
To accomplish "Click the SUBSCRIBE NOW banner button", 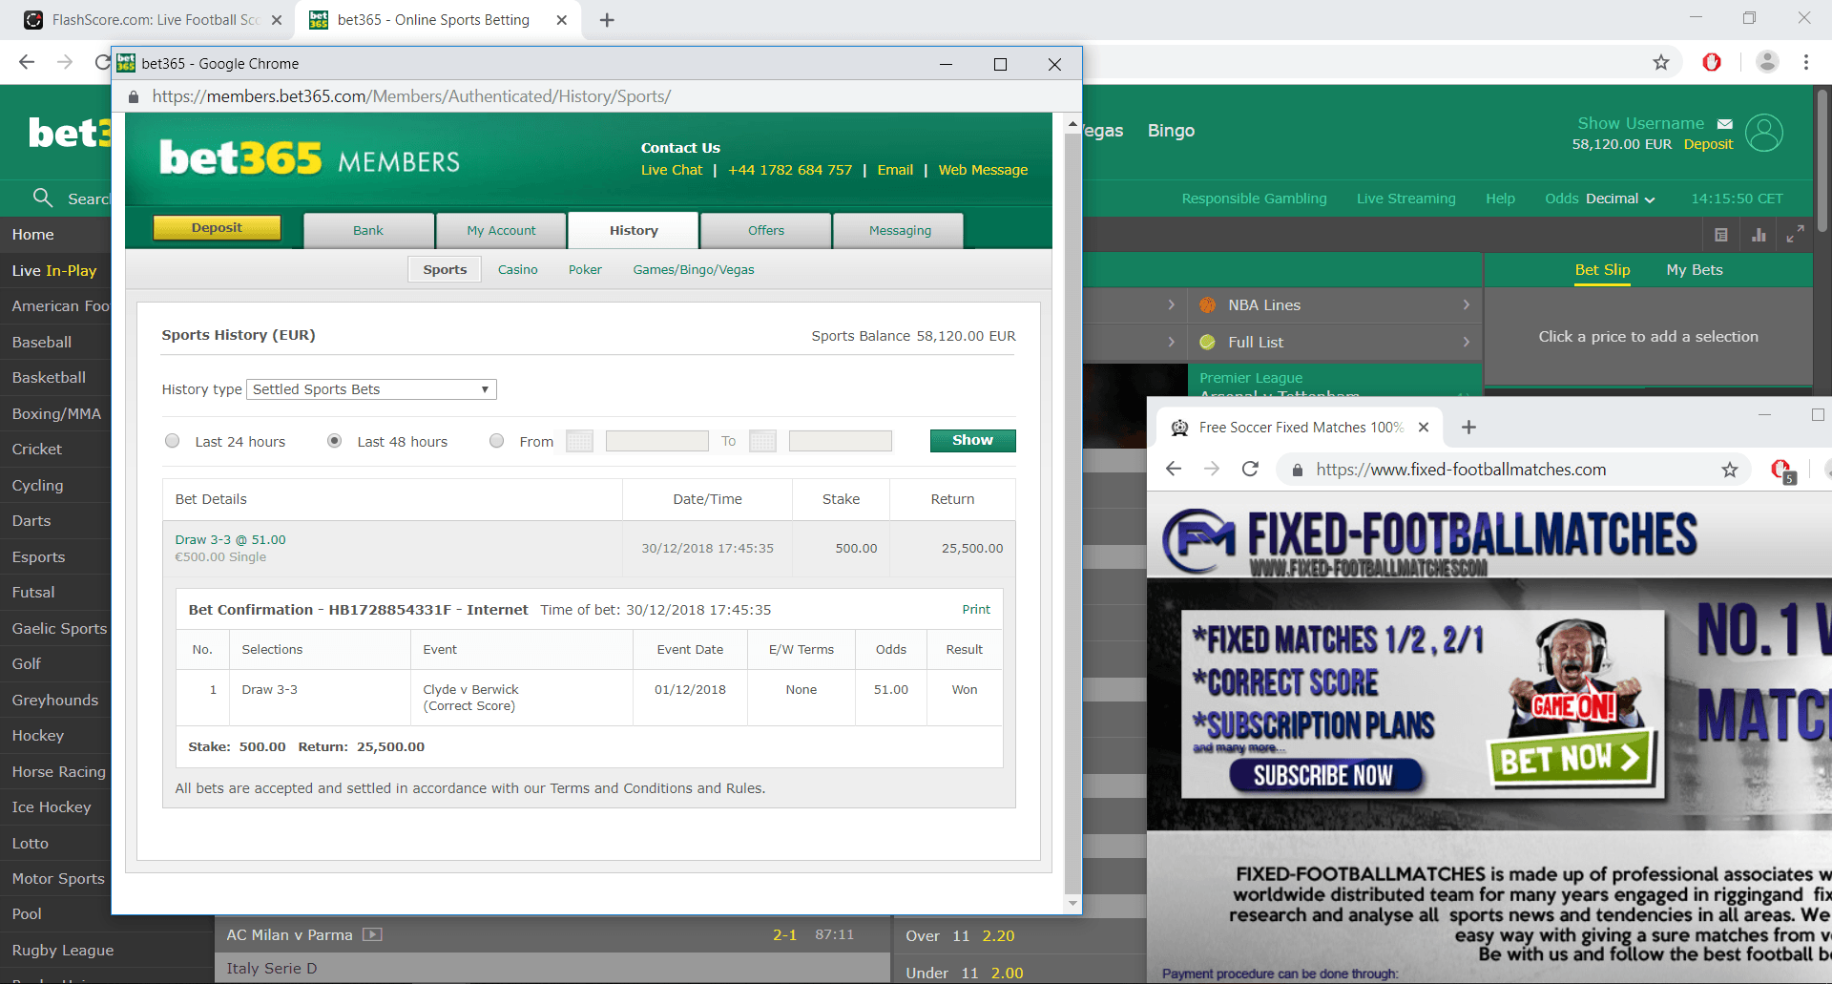I will [x=1323, y=775].
